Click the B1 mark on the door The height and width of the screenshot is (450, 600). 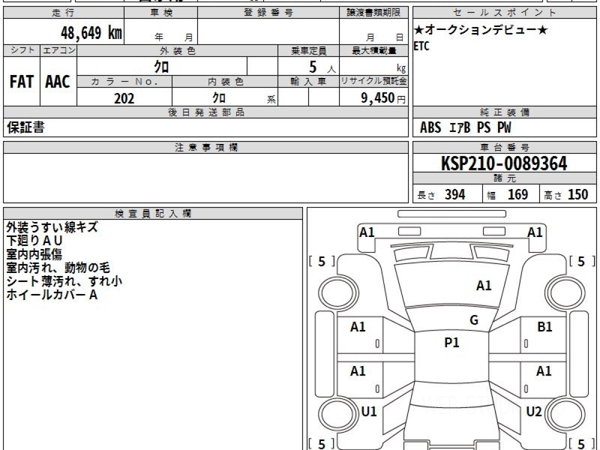pyautogui.click(x=544, y=327)
